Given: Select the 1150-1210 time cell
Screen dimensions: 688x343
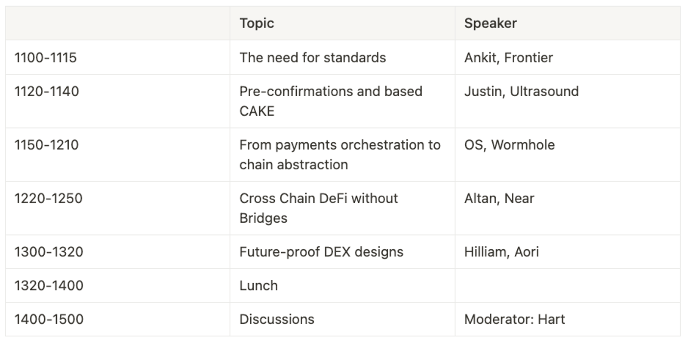Looking at the screenshot, I should click(46, 145).
